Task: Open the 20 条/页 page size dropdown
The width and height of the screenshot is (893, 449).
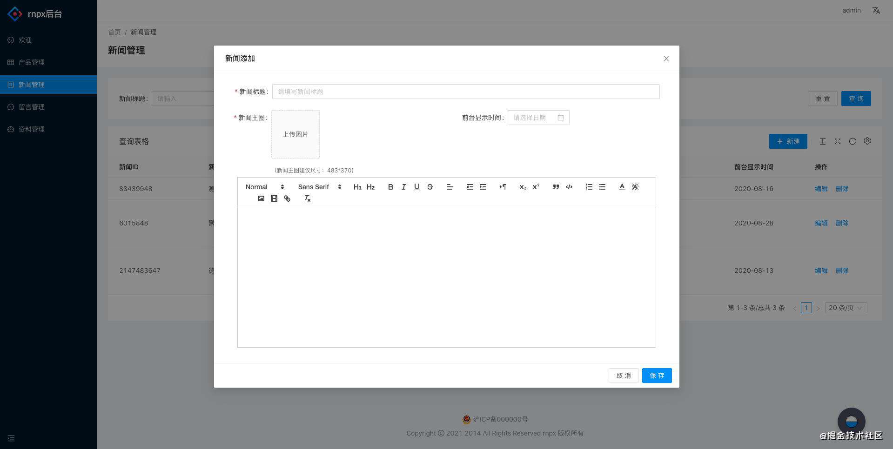Action: click(x=846, y=308)
